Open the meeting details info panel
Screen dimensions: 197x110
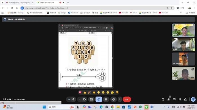[x=163, y=99]
